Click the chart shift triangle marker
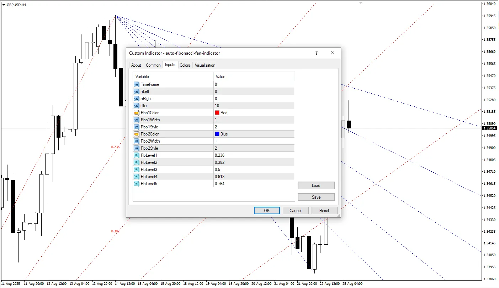499x288 pixels. click(x=361, y=3)
